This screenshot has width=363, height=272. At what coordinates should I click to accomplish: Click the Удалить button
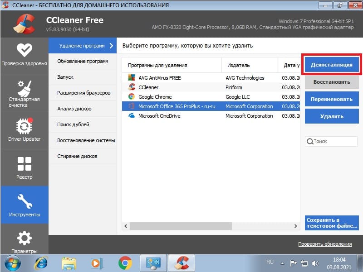pyautogui.click(x=332, y=116)
